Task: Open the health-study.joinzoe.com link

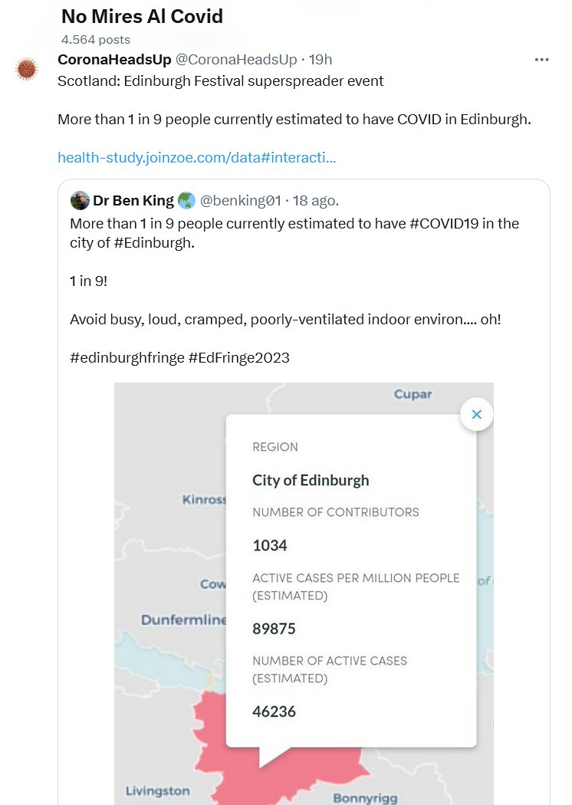Action: [196, 158]
